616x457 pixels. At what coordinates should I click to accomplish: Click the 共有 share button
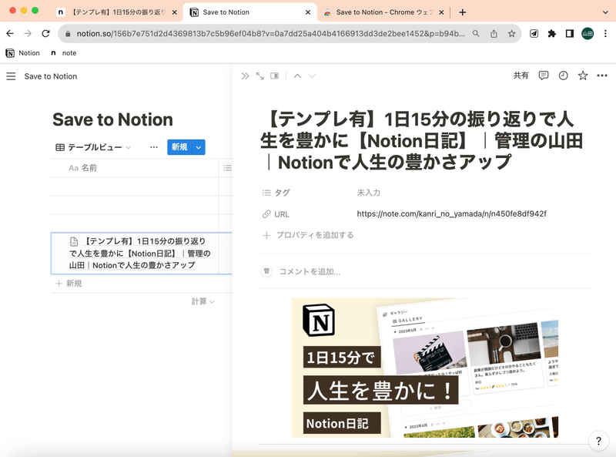pos(521,76)
